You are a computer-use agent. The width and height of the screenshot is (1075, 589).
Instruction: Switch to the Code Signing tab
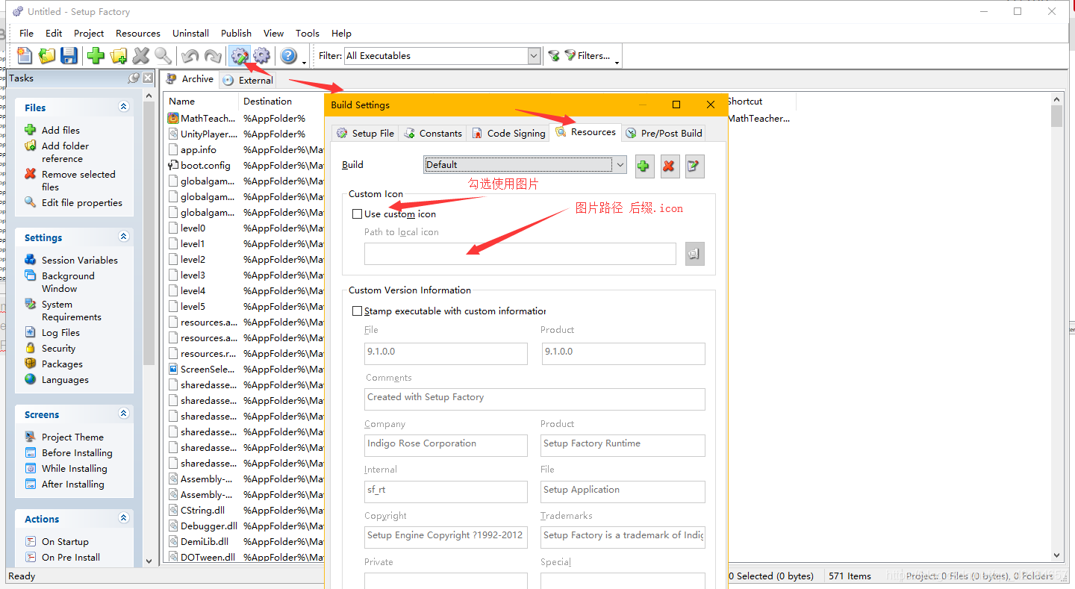click(x=508, y=133)
